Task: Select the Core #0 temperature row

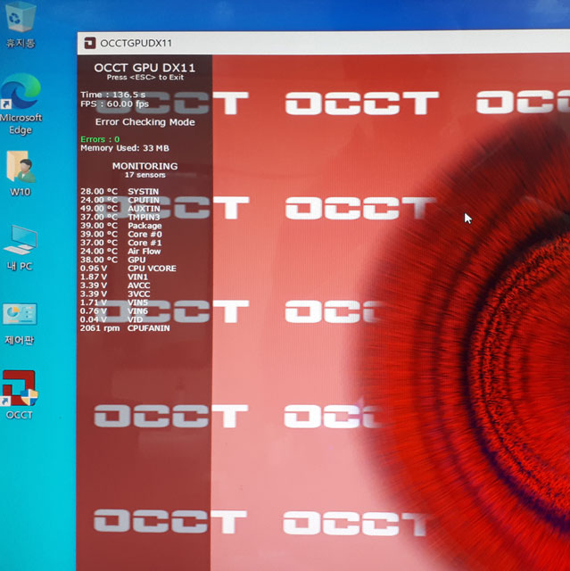Action: point(121,234)
